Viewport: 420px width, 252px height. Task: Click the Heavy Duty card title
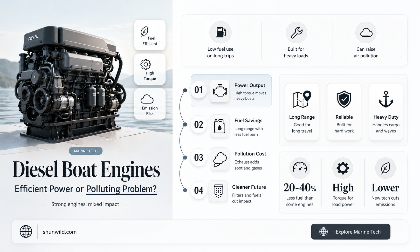tap(386, 117)
